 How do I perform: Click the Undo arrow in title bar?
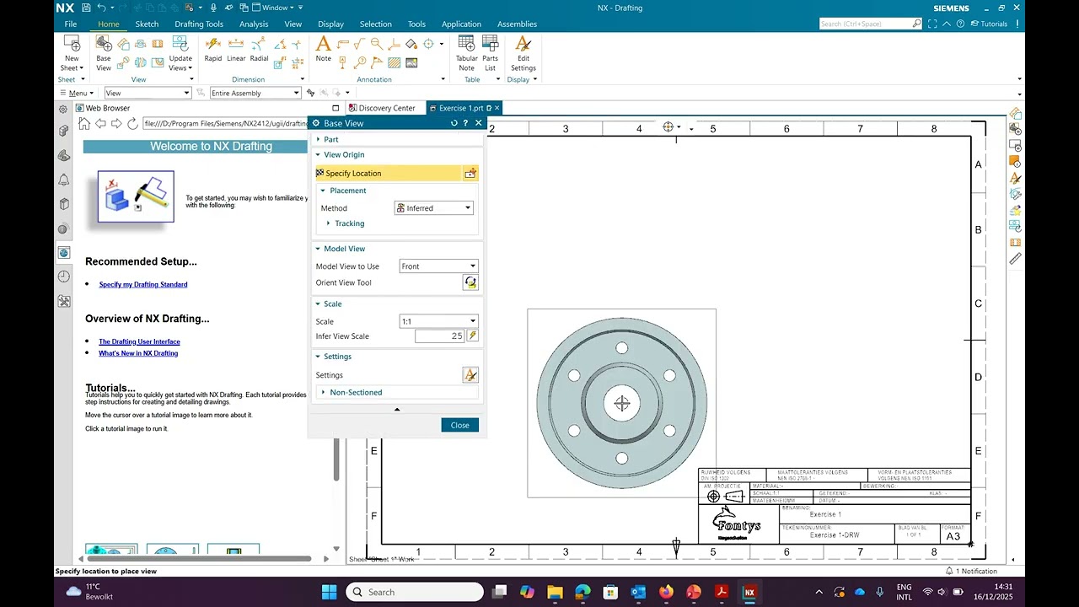[x=102, y=8]
